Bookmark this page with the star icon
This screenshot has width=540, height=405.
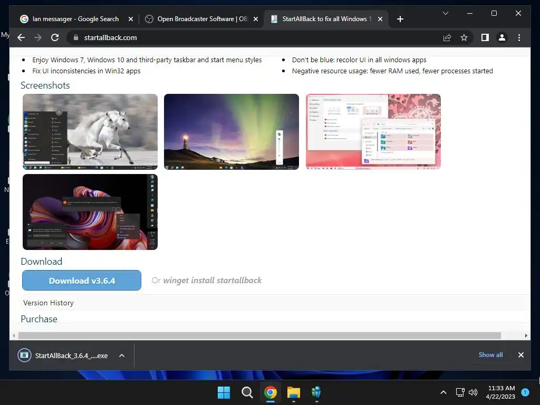point(464,37)
